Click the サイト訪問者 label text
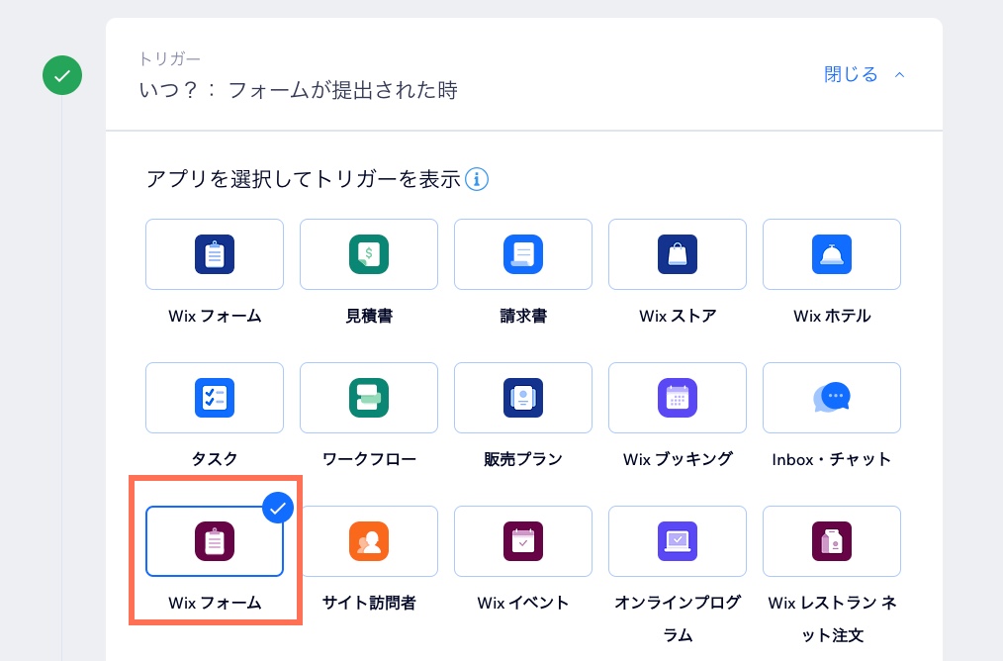 [369, 603]
